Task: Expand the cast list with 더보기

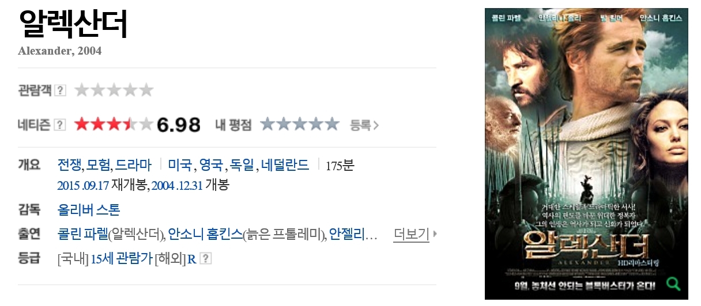Action: pyautogui.click(x=411, y=234)
